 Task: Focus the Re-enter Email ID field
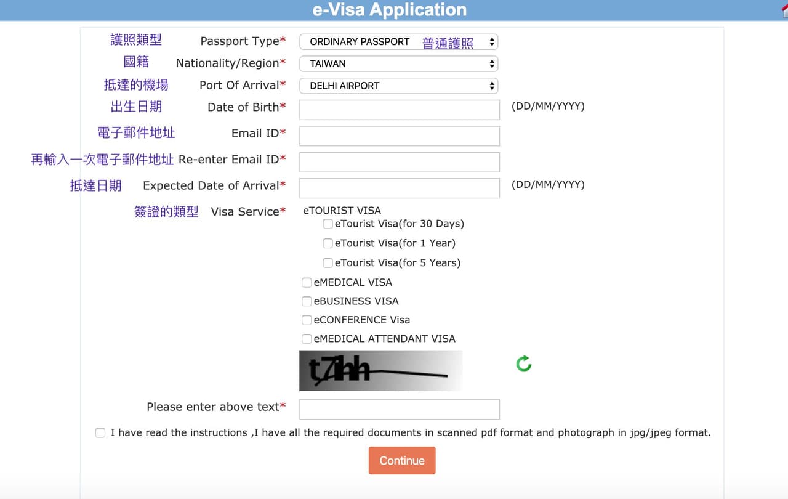400,162
